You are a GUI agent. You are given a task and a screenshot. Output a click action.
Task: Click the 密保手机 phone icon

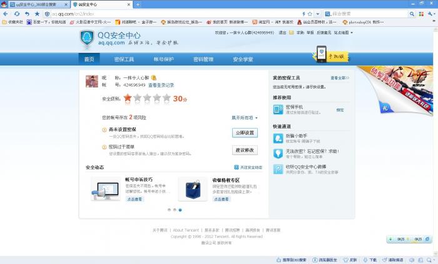[278, 109]
